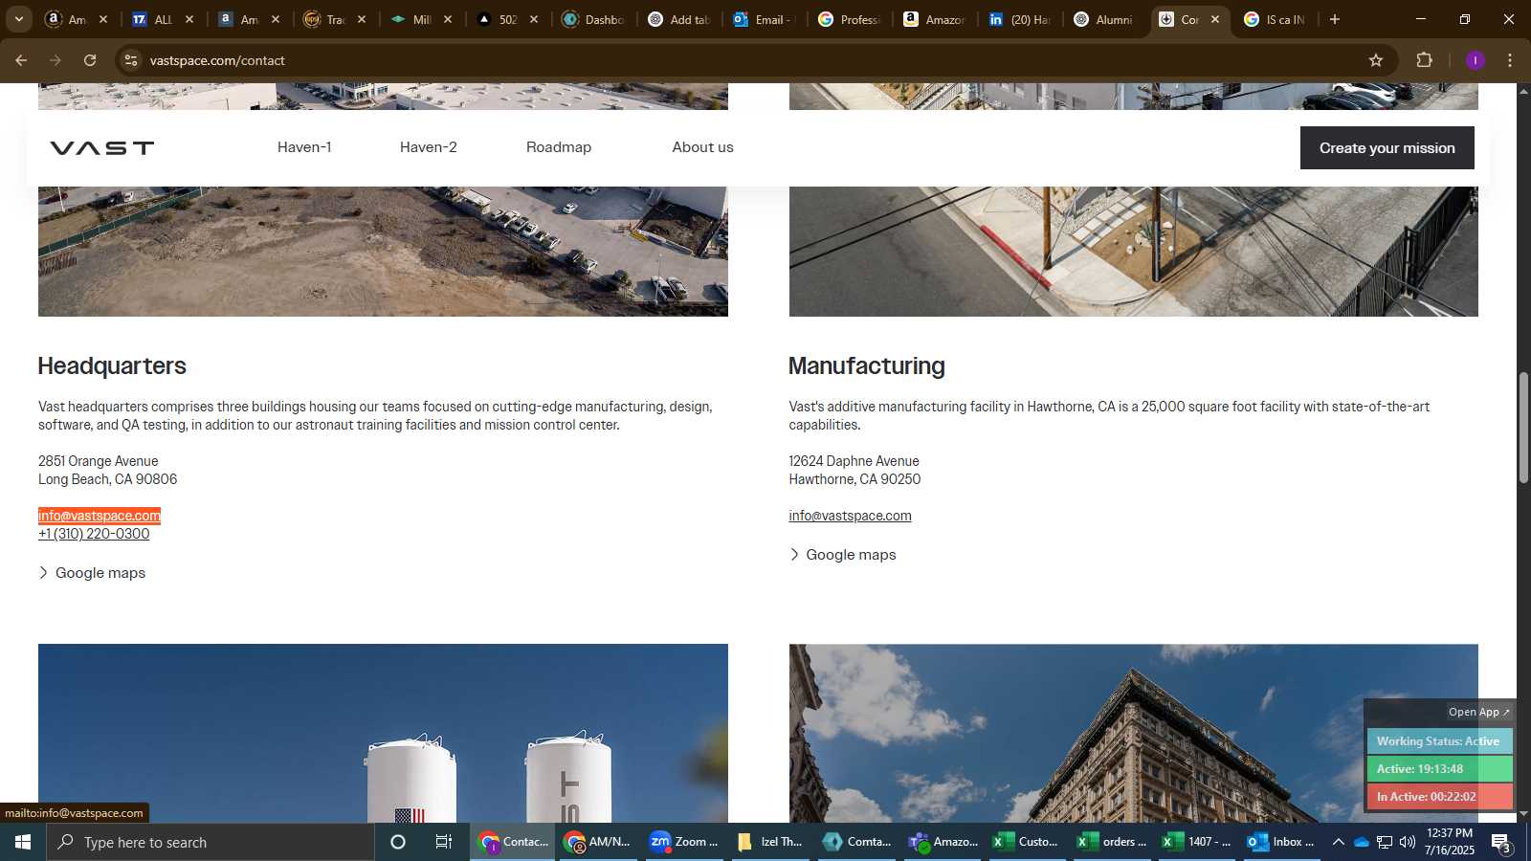The image size is (1531, 861).
Task: Open Chrome three-dot menu
Action: pyautogui.click(x=1510, y=60)
